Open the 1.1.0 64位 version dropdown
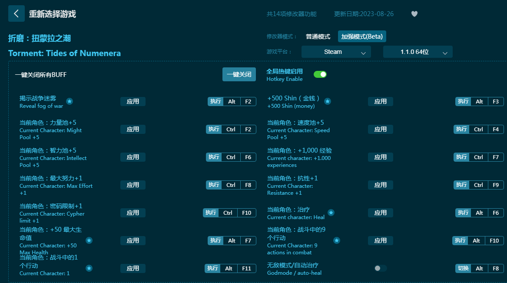This screenshot has height=283, width=507. click(418, 52)
